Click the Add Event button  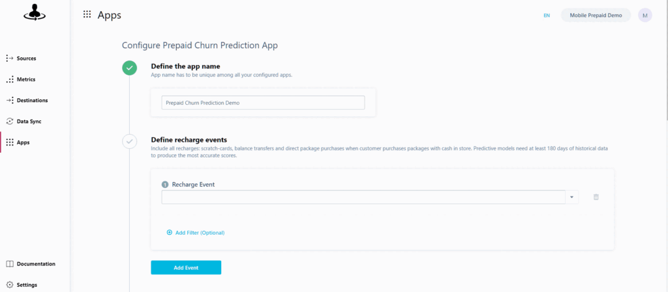coord(186,267)
